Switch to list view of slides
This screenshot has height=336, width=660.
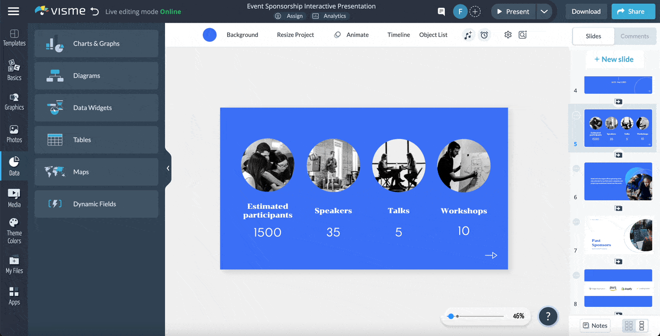pos(642,326)
